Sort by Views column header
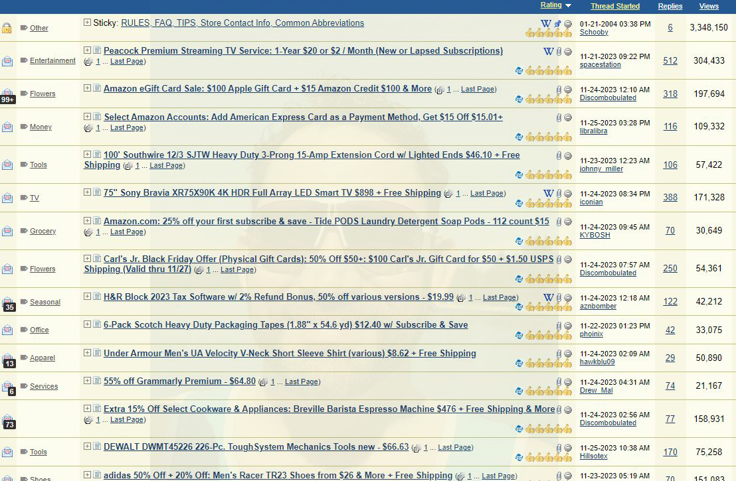 click(709, 6)
